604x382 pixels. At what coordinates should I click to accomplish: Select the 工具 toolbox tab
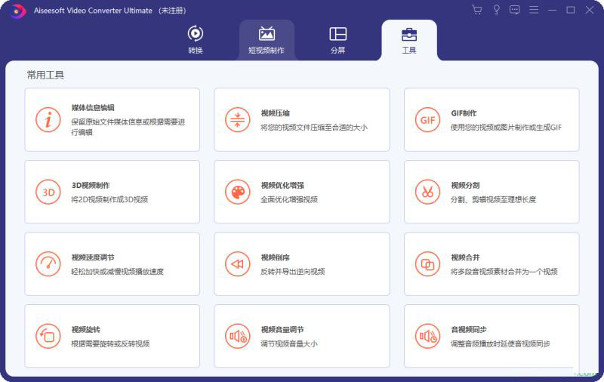click(409, 40)
